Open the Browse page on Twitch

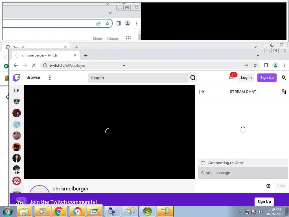coord(33,77)
